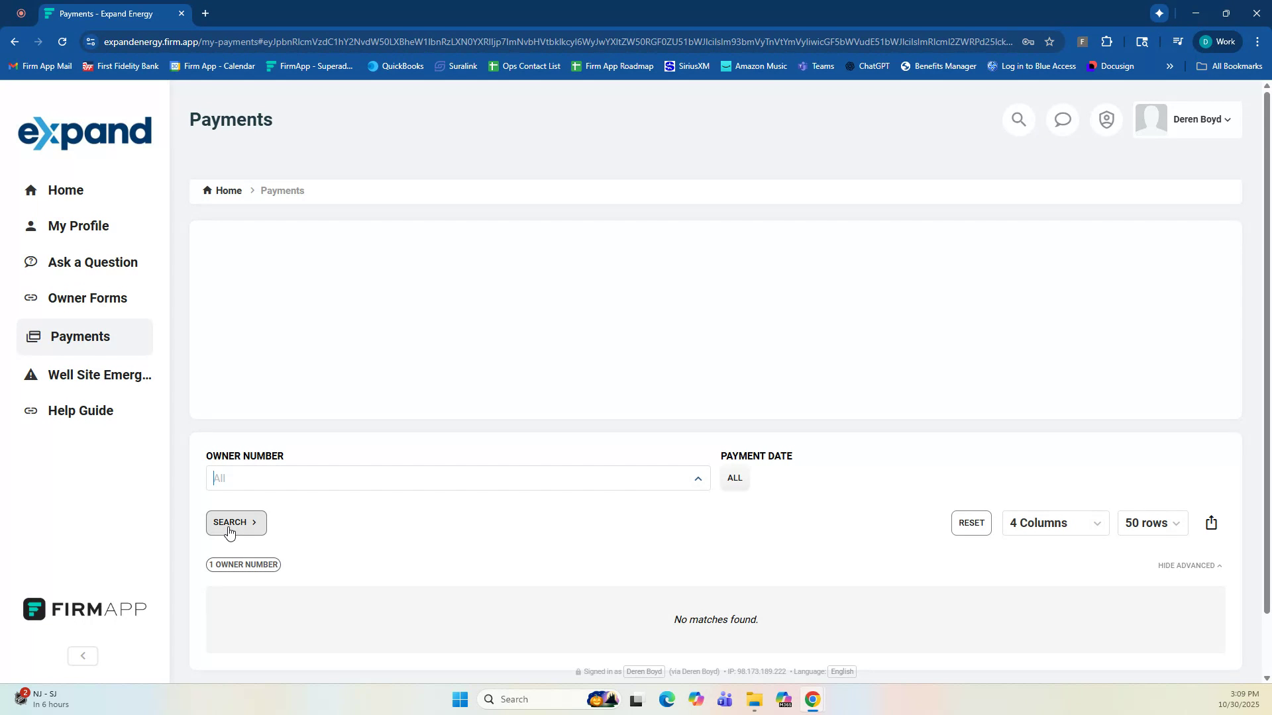Toggle the ALL payment date filter

click(735, 477)
